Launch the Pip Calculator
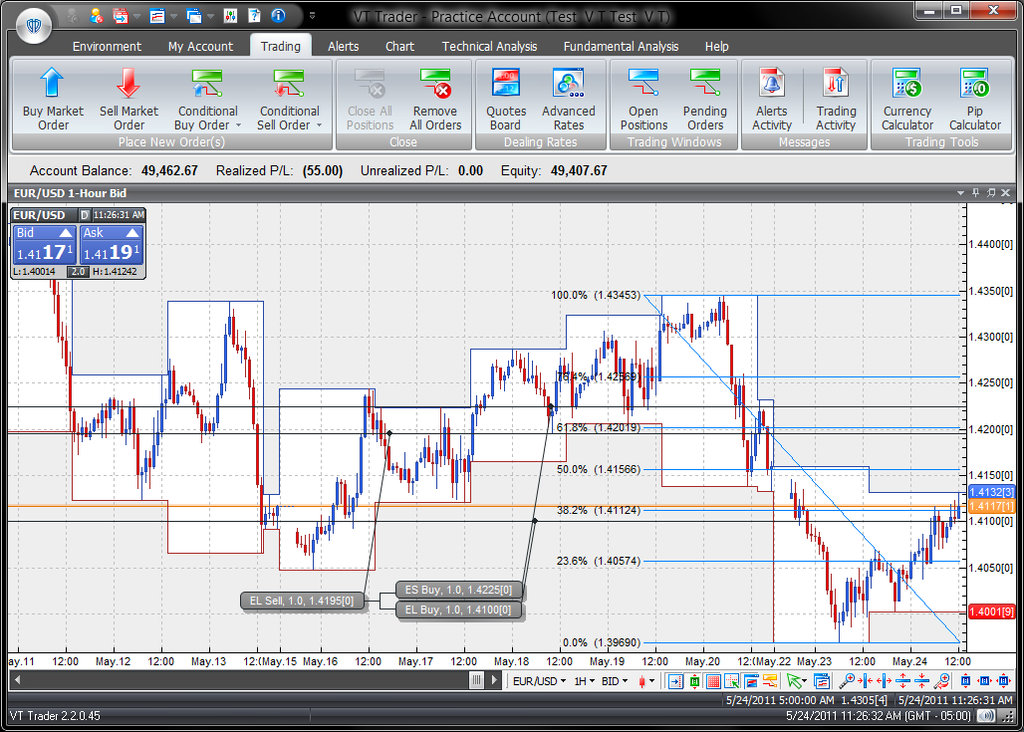Viewport: 1024px width, 732px height. [x=974, y=85]
